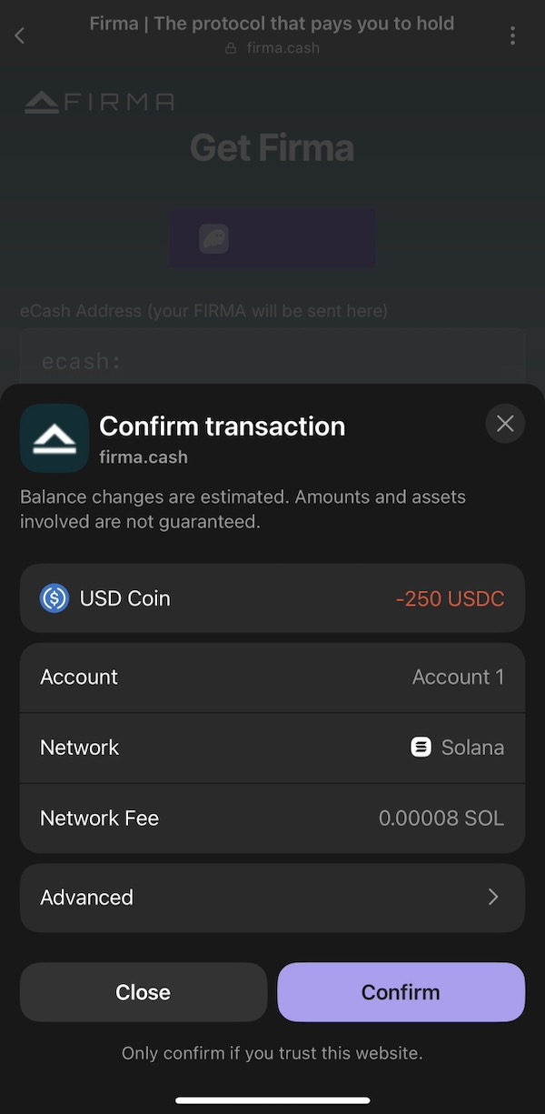Tap the Network Fee row
Image resolution: width=545 pixels, height=1114 pixels.
click(272, 818)
